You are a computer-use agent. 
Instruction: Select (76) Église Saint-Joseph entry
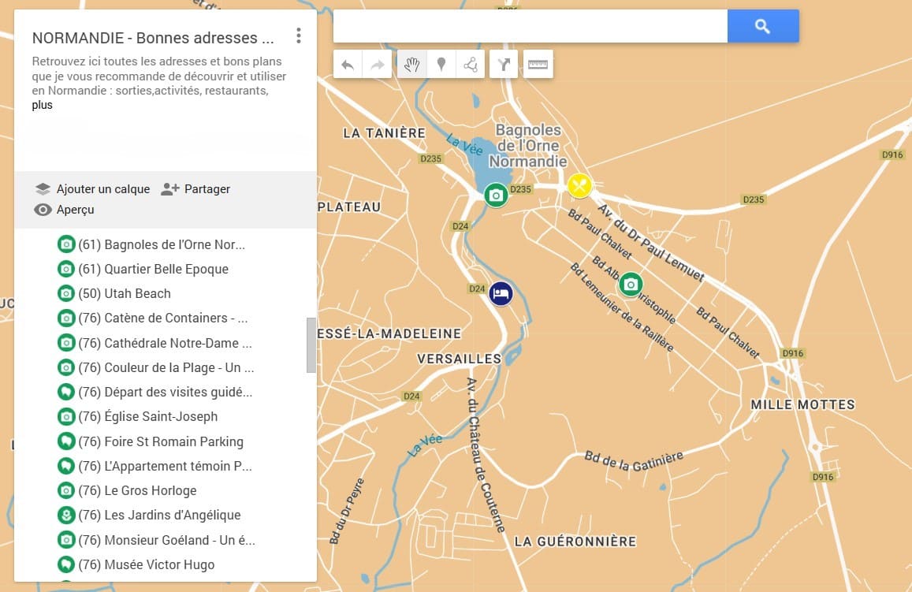pyautogui.click(x=148, y=416)
